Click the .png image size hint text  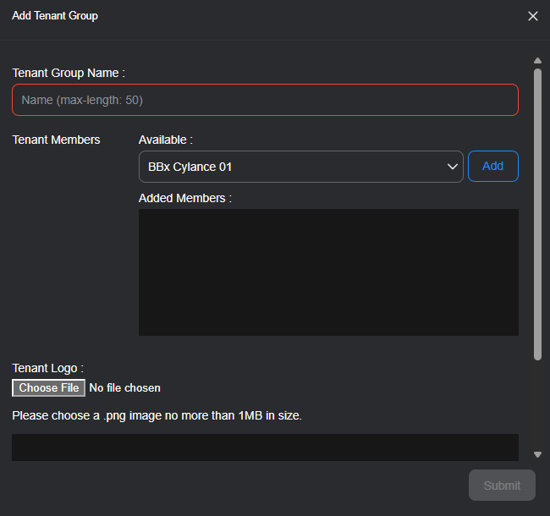click(x=157, y=415)
